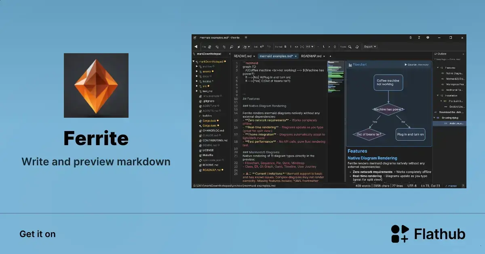Open .gitignore in file tree
Image resolution: width=485 pixels, height=254 pixels.
[209, 101]
